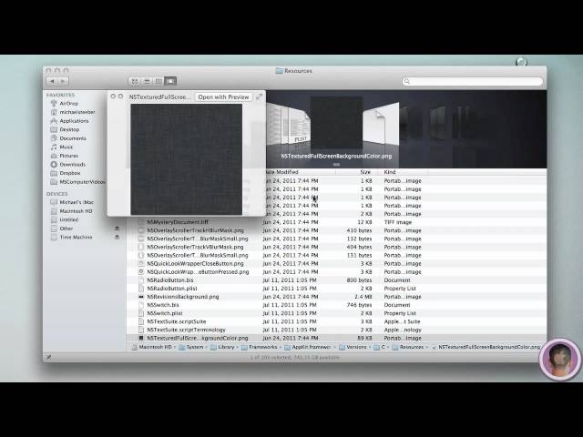The width and height of the screenshot is (583, 437).
Task: Switch to list view in toolbar
Action: [147, 81]
